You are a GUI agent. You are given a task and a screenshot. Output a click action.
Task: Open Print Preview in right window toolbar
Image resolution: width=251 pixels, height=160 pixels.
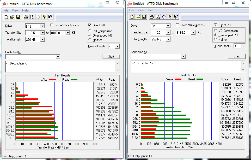[158, 17]
